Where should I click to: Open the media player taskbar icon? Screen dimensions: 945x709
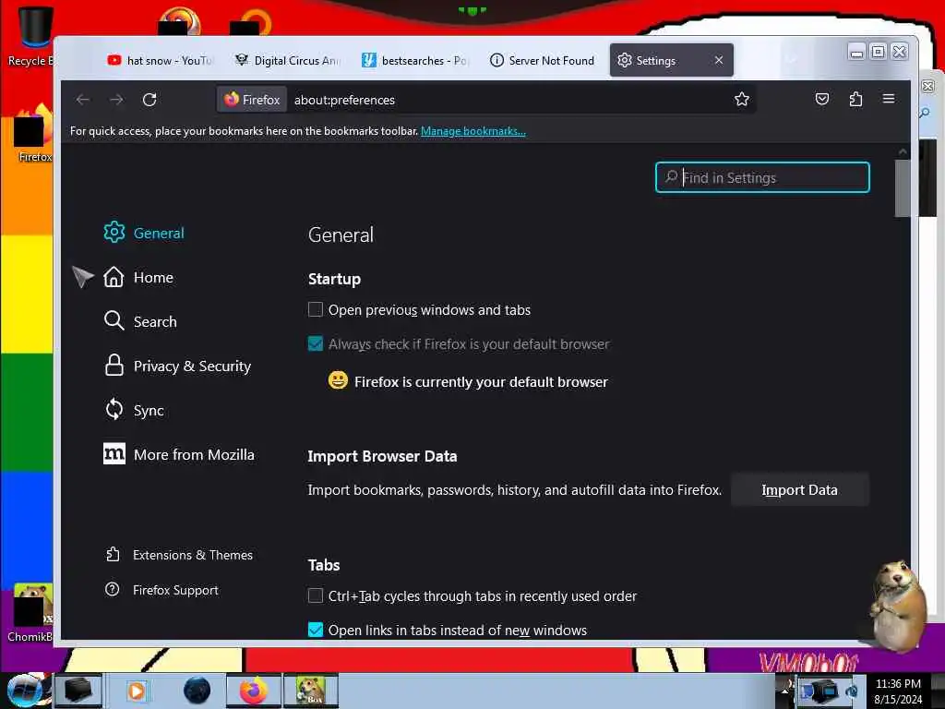click(x=137, y=691)
